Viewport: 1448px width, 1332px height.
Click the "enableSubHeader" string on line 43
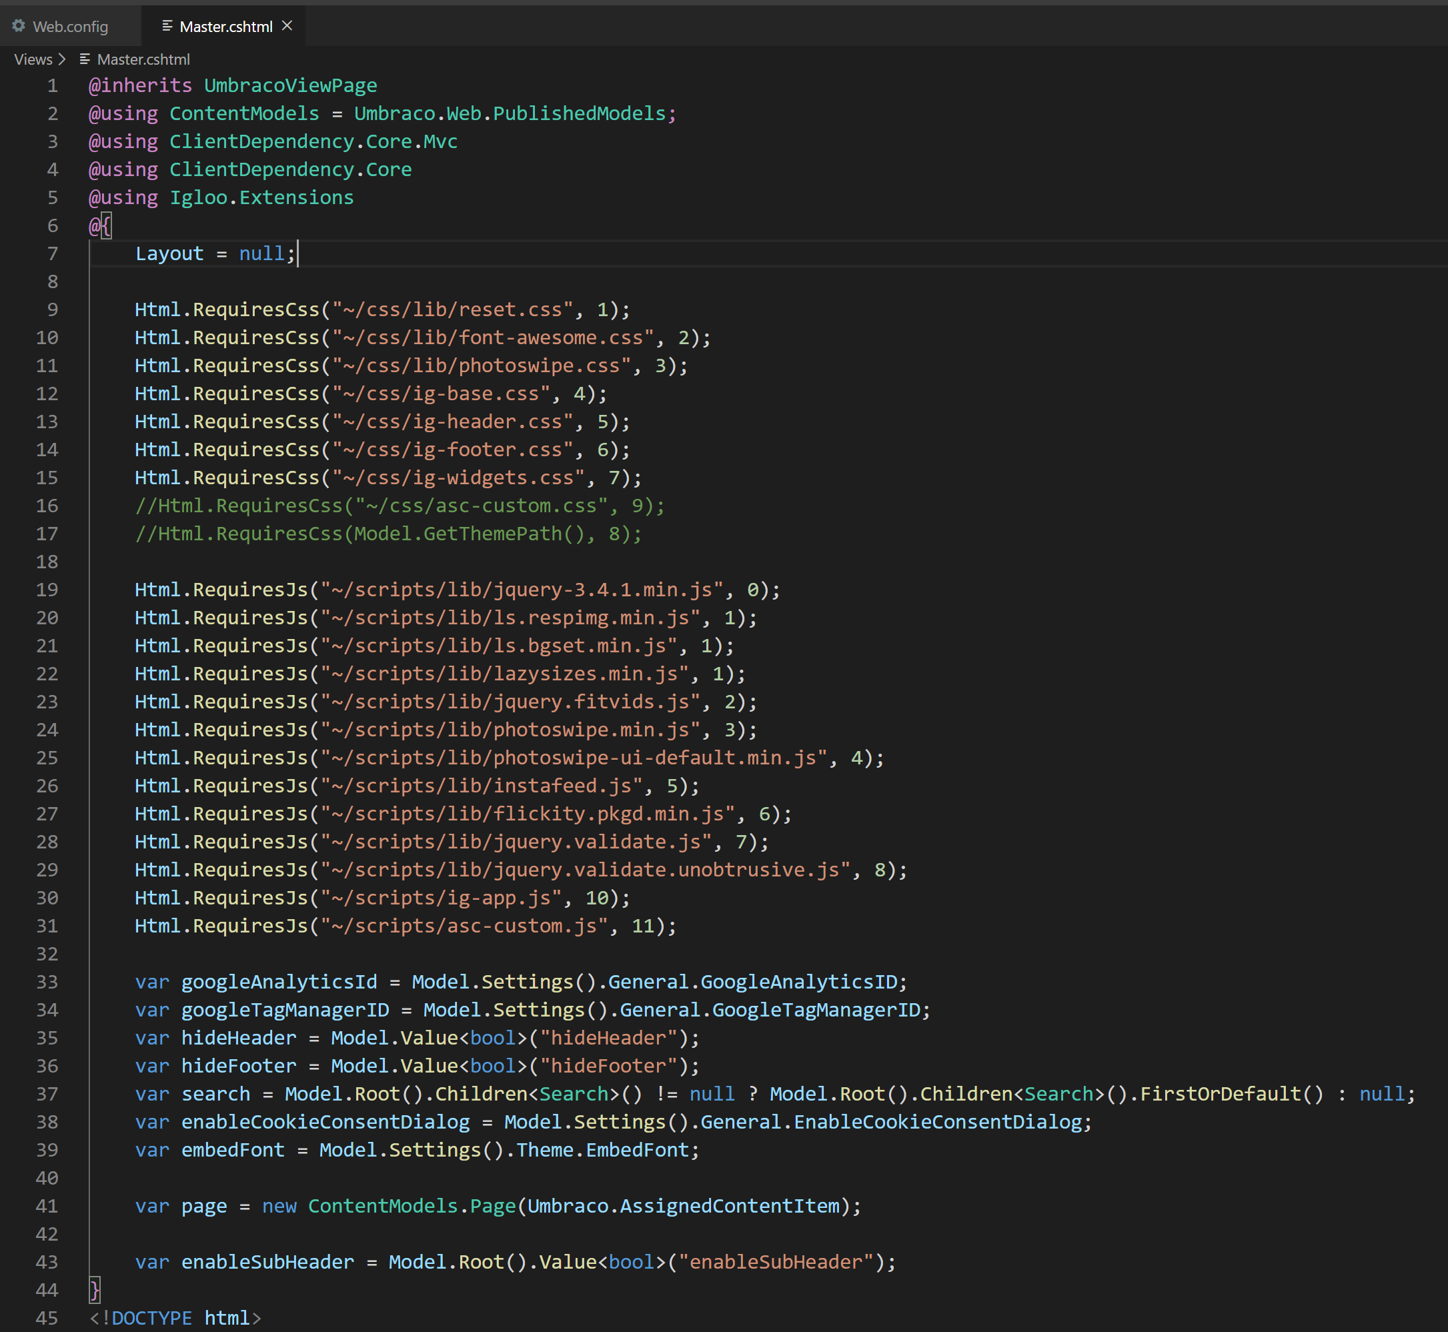(776, 1263)
